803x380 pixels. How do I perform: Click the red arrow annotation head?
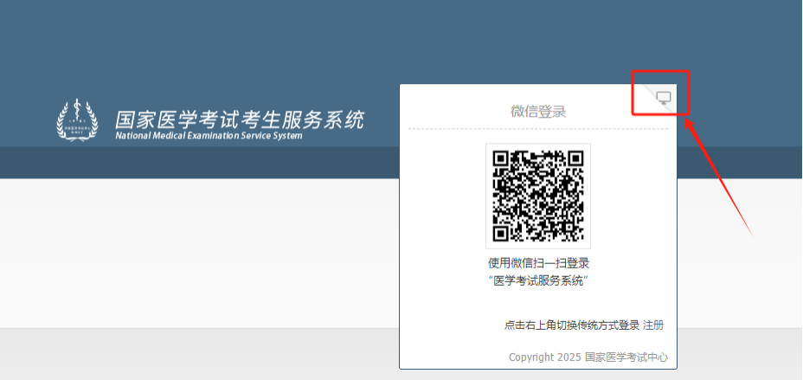[x=691, y=126]
